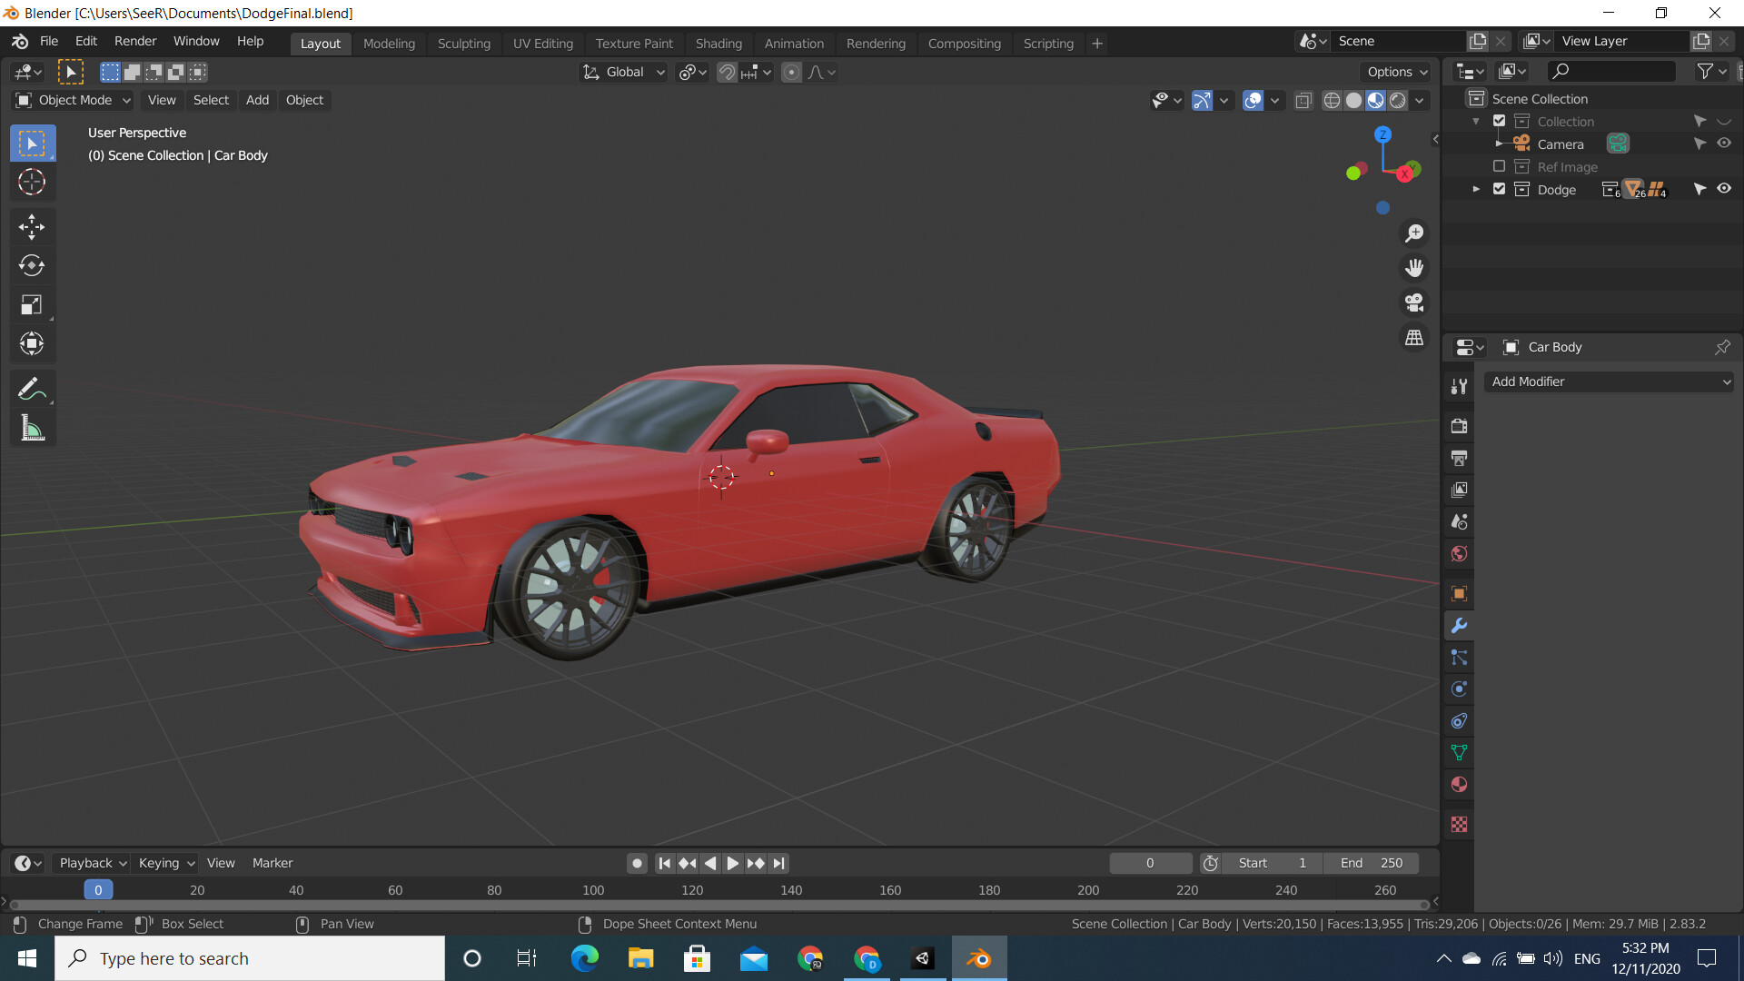The width and height of the screenshot is (1744, 981).
Task: Open the Physics properties tab
Action: (x=1459, y=689)
